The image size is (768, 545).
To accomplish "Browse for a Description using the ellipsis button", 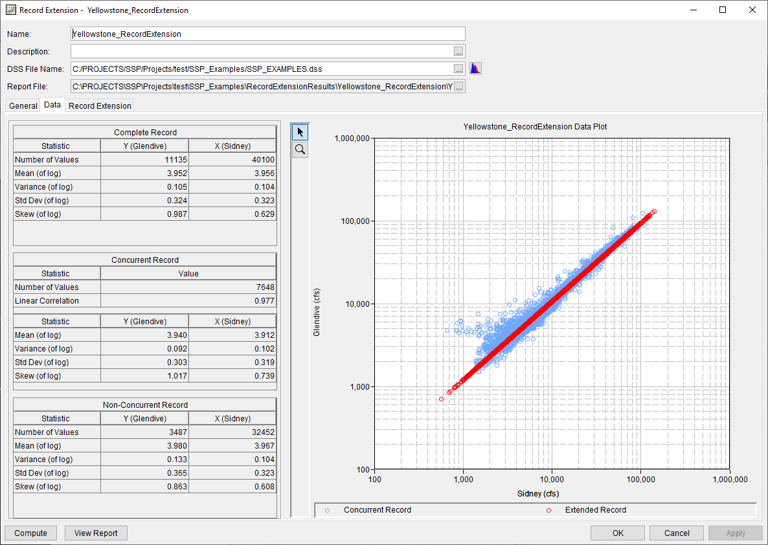I will pos(459,51).
